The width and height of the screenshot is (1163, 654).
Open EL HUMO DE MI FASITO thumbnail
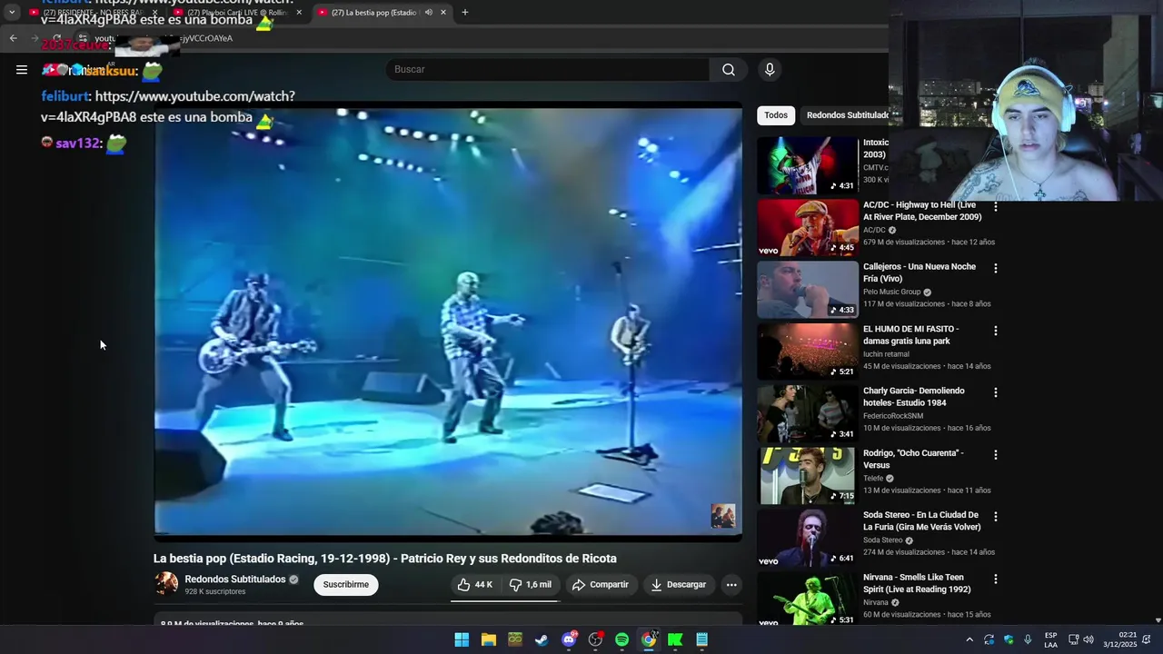(808, 352)
